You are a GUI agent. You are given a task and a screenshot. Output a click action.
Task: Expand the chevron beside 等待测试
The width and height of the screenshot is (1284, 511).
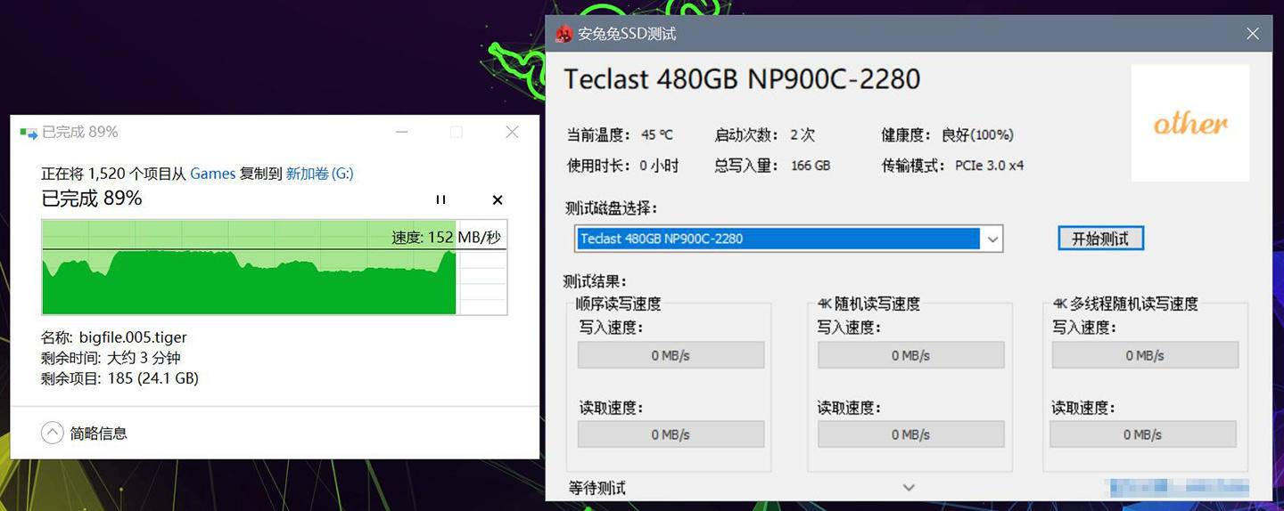pos(909,487)
